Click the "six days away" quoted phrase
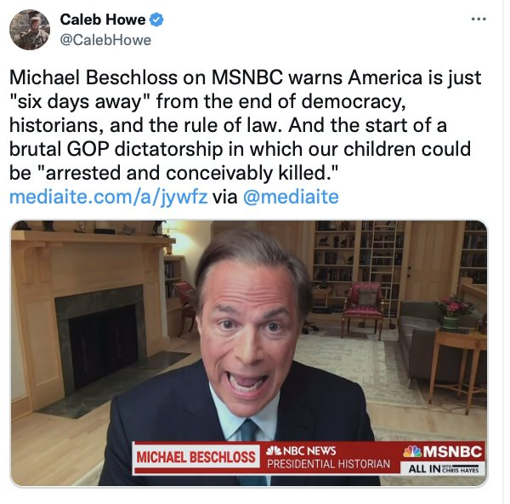This screenshot has width=510, height=504. pyautogui.click(x=81, y=101)
